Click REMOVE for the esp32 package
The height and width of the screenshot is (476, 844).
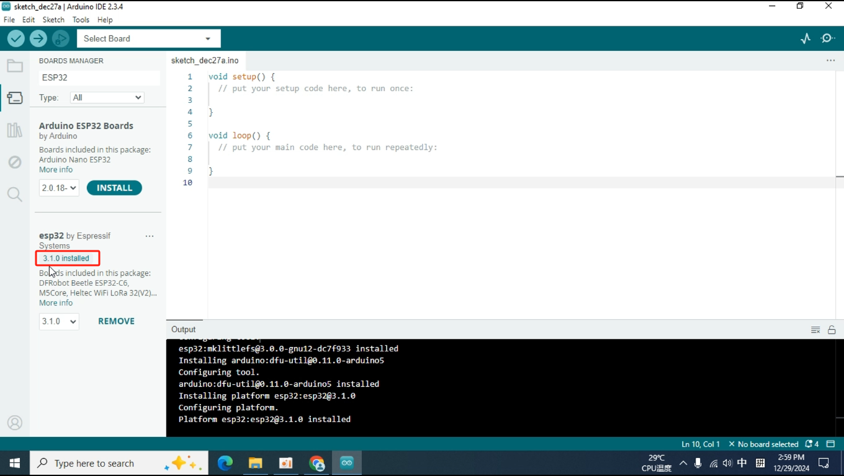[116, 321]
